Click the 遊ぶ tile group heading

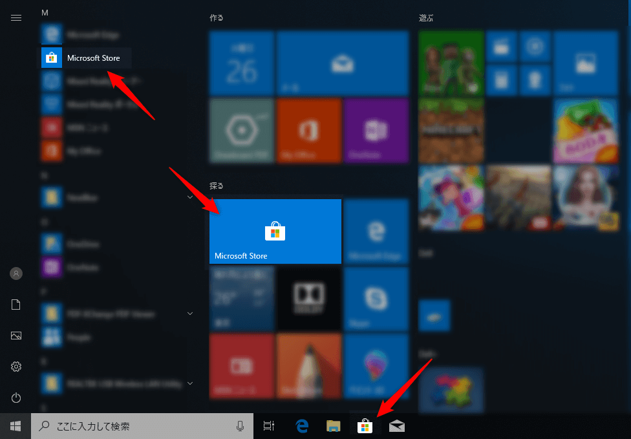pyautogui.click(x=426, y=17)
